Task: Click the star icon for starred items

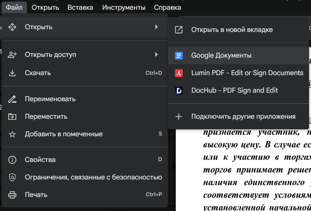Action: click(x=12, y=134)
